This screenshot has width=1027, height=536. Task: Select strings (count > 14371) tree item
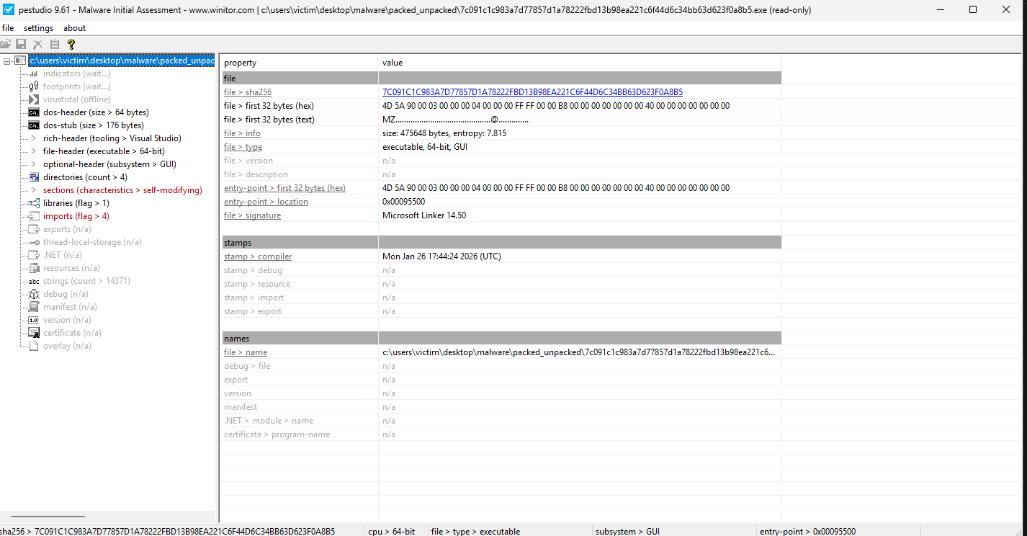[x=86, y=281]
